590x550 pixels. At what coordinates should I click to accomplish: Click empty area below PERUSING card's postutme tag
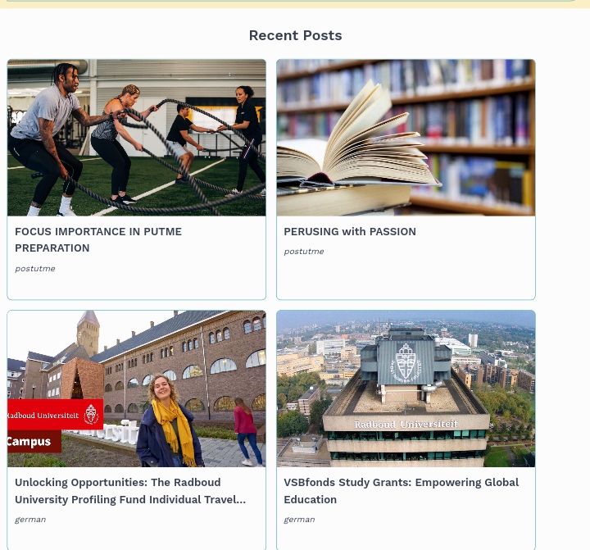click(x=406, y=279)
